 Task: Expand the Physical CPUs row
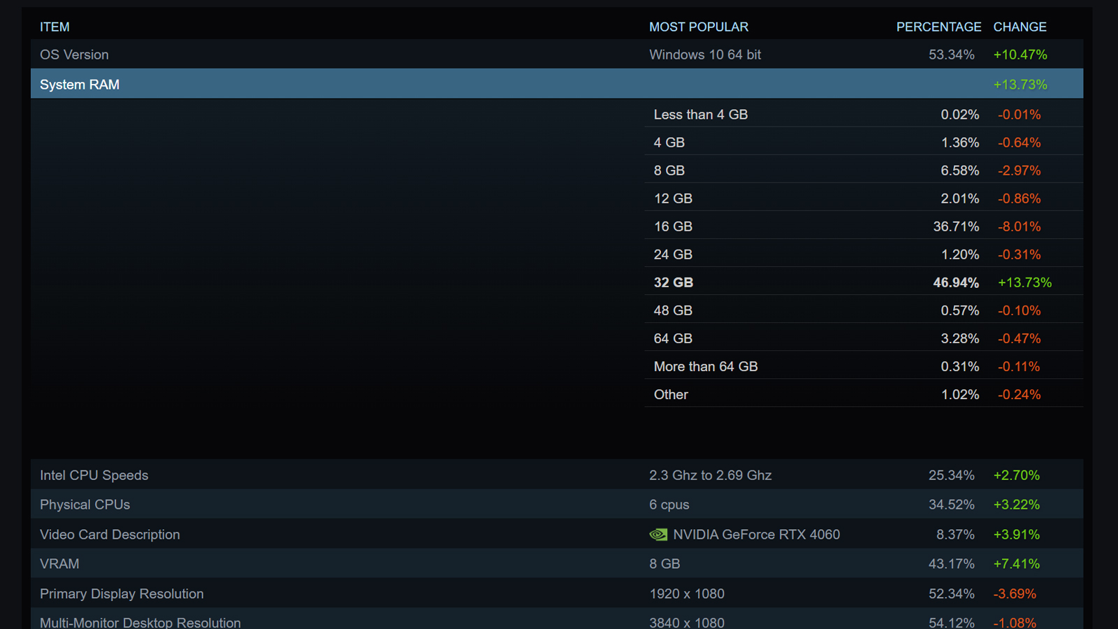coord(557,504)
